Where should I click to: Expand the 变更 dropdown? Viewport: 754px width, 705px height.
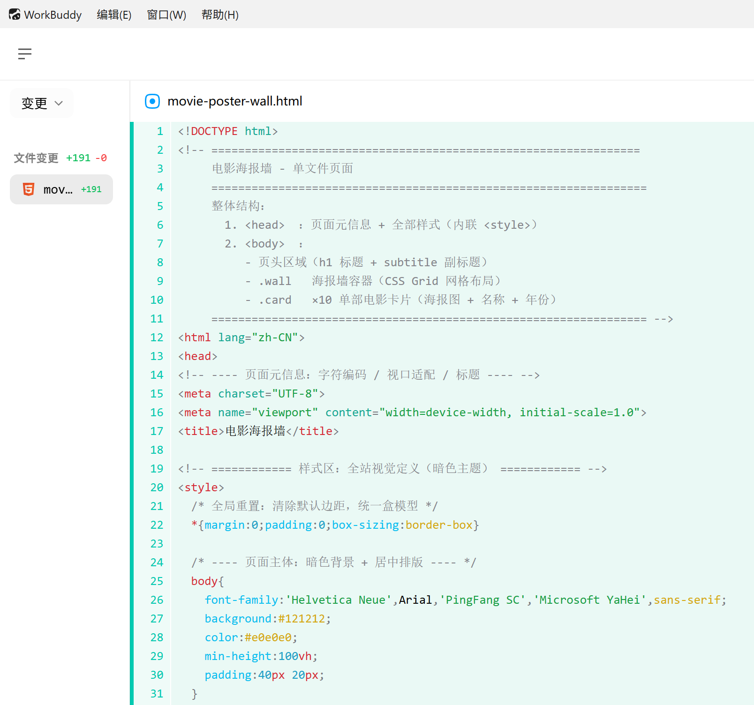point(42,103)
